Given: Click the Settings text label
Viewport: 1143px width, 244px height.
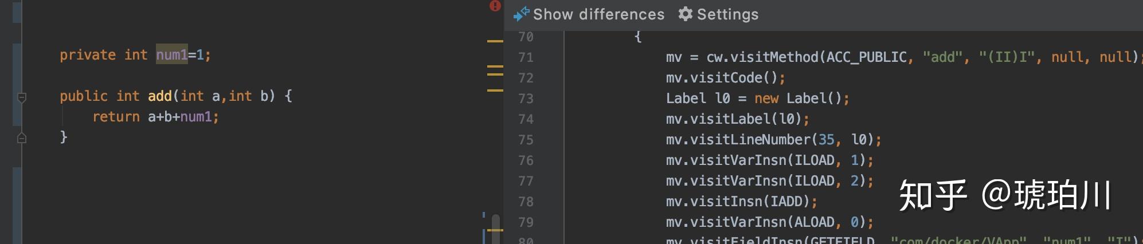Looking at the screenshot, I should pyautogui.click(x=727, y=14).
